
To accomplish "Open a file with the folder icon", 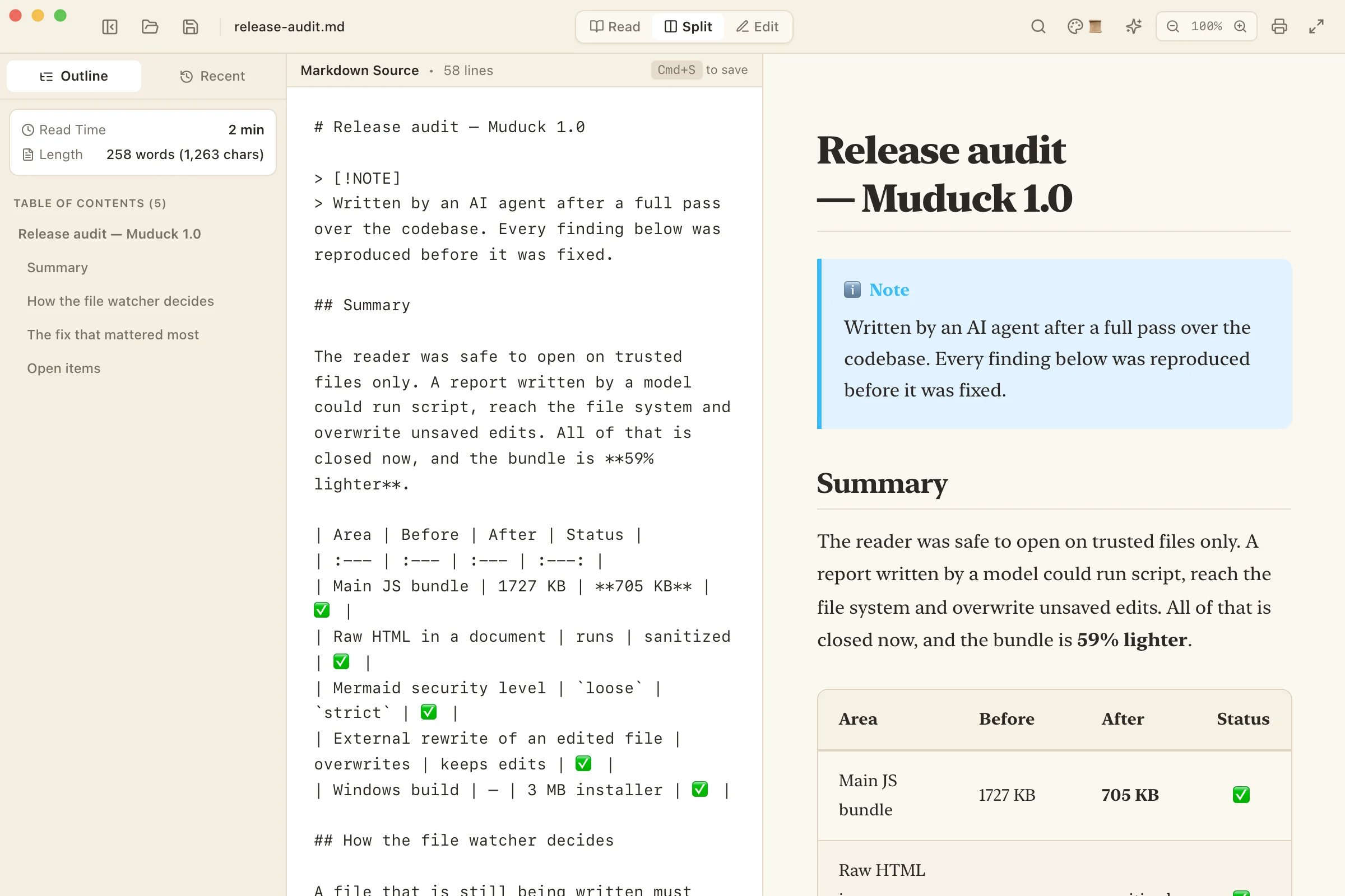I will click(150, 27).
